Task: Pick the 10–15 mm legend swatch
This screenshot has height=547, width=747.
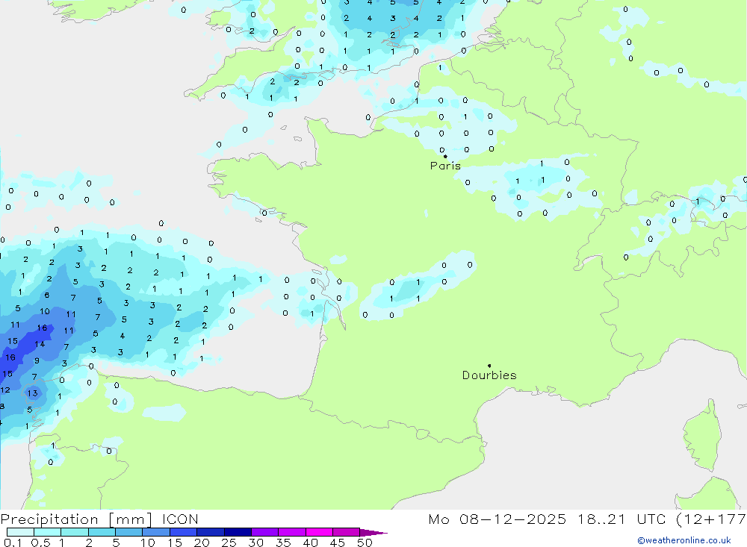Action: pos(156,532)
